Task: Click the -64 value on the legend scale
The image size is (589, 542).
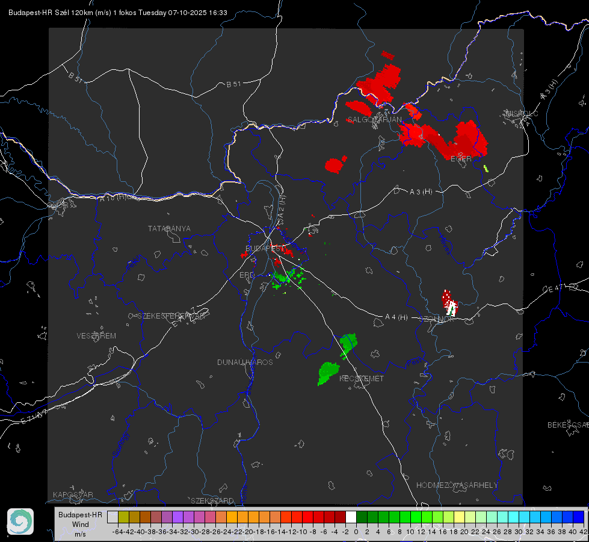Action: point(117,532)
